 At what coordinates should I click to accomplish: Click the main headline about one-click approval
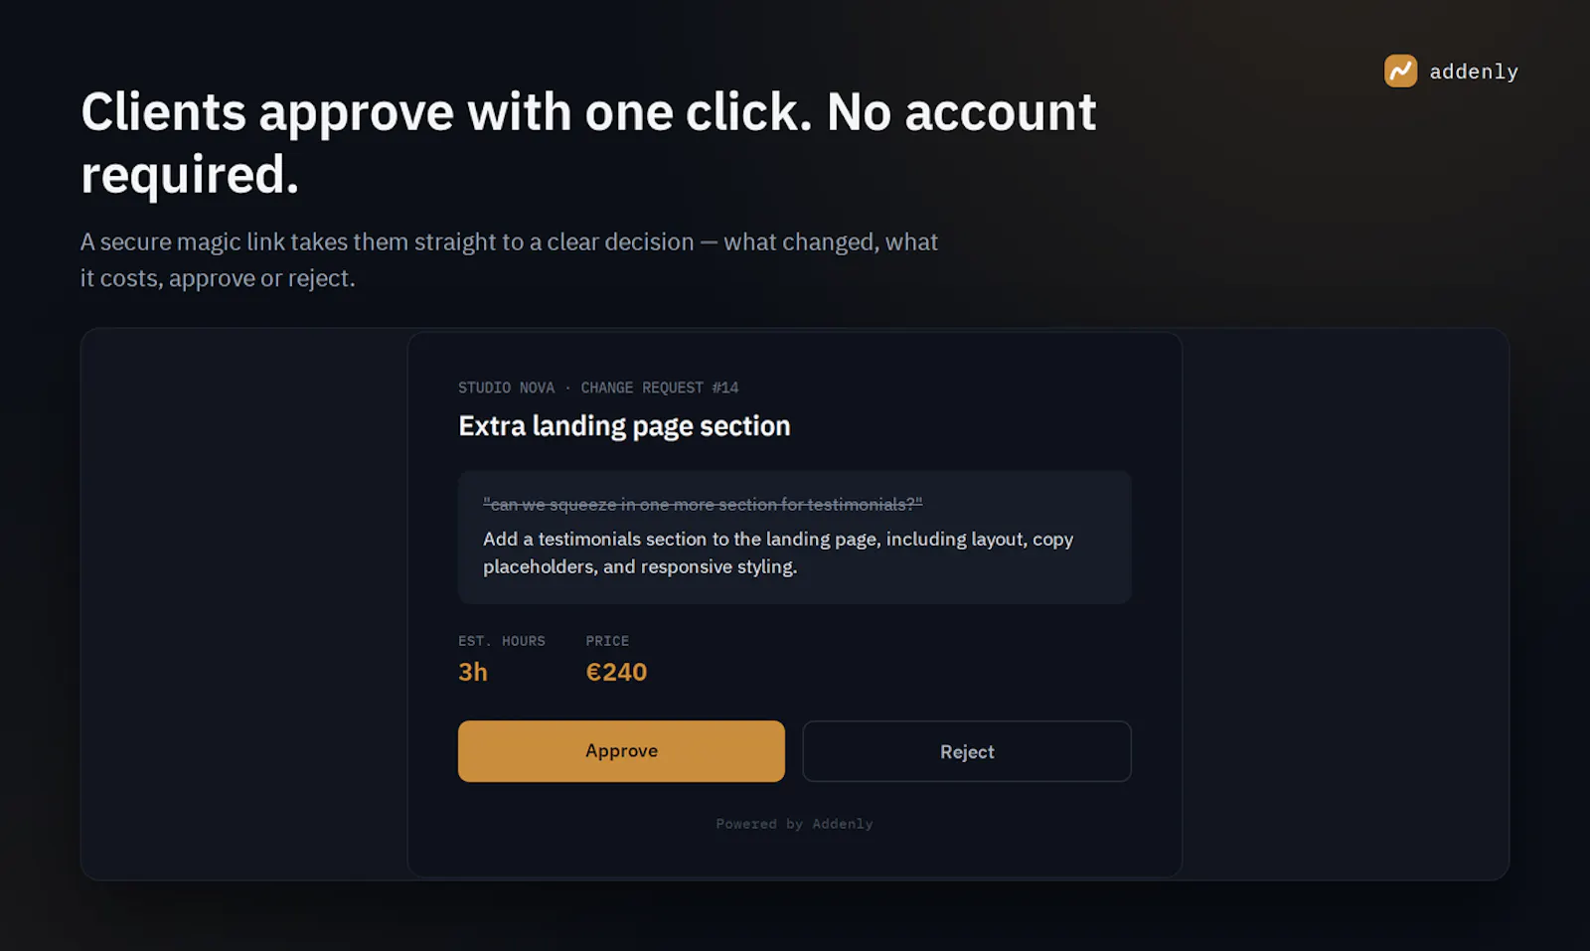coord(588,143)
